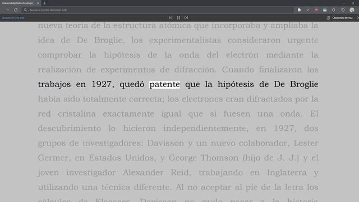This screenshot has height=202, width=359.
Task: Click the word 'independientemente,' in text
Action: (206, 128)
